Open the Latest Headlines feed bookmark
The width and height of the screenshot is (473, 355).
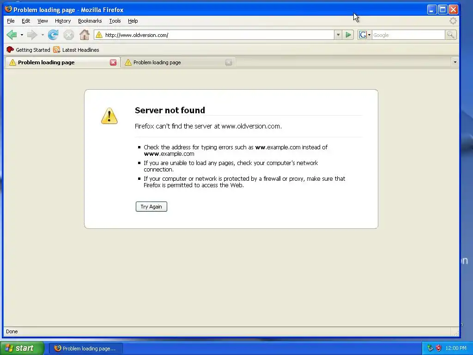(x=76, y=50)
